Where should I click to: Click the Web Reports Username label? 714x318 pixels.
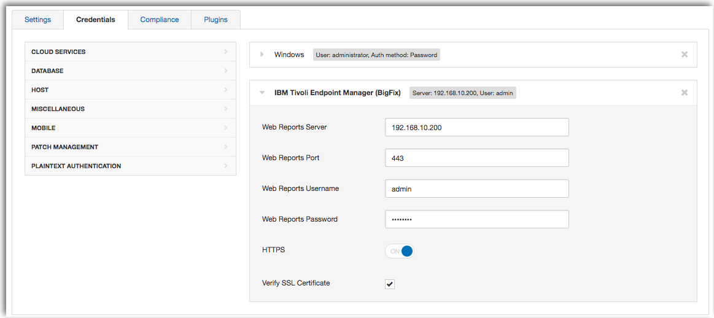301,188
